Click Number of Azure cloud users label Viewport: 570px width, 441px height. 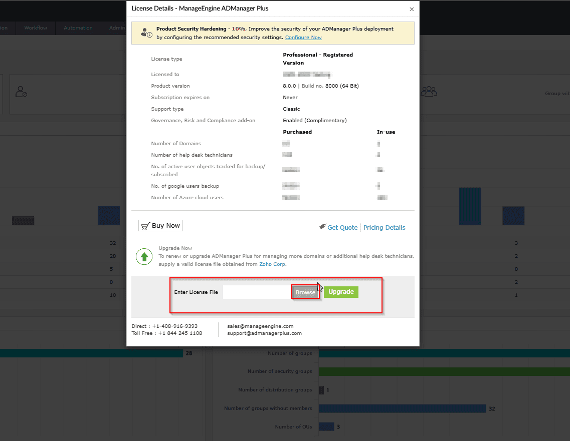pyautogui.click(x=187, y=198)
